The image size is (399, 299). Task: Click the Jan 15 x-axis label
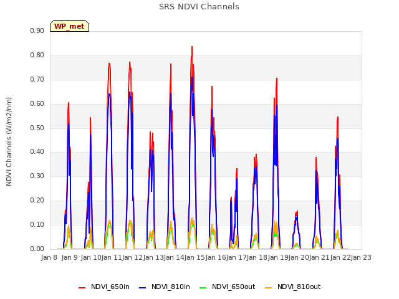(195, 257)
